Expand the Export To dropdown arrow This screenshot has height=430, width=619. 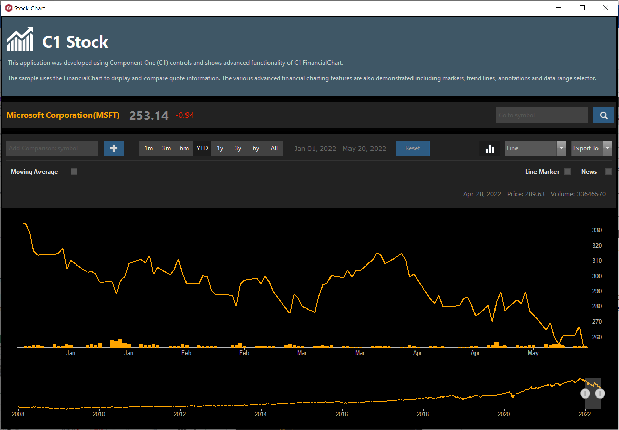(x=607, y=148)
